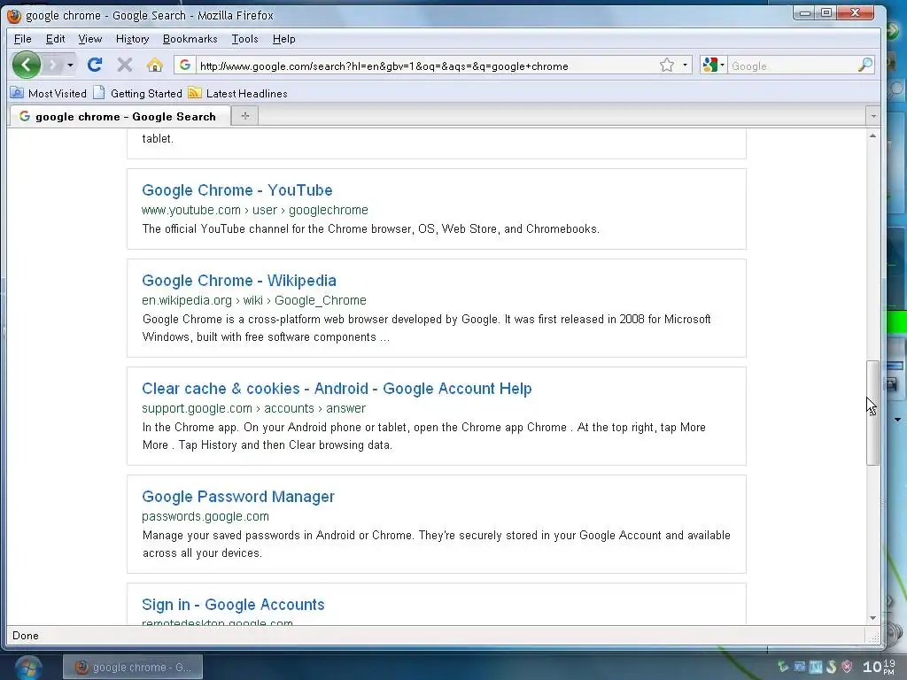Open the Latest Headlines feed bookmark
This screenshot has height=680, width=907.
[x=237, y=93]
